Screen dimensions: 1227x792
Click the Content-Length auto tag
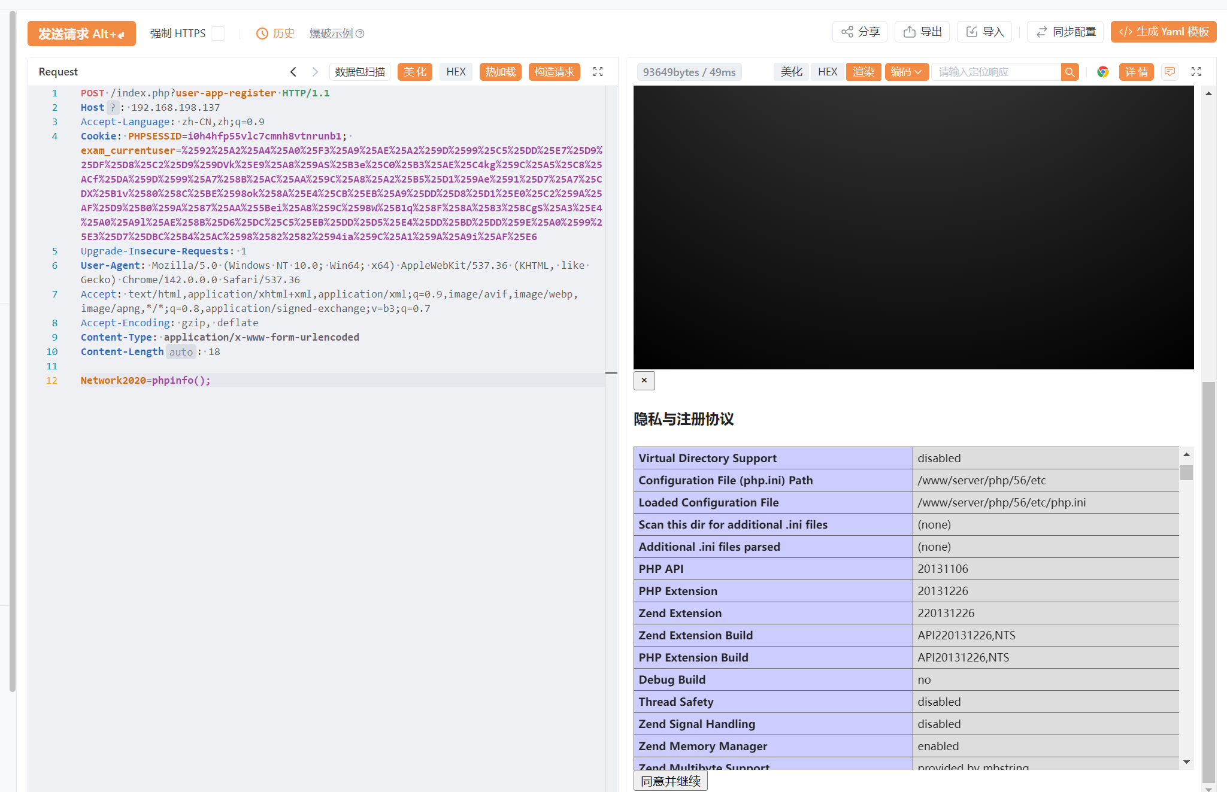click(181, 352)
